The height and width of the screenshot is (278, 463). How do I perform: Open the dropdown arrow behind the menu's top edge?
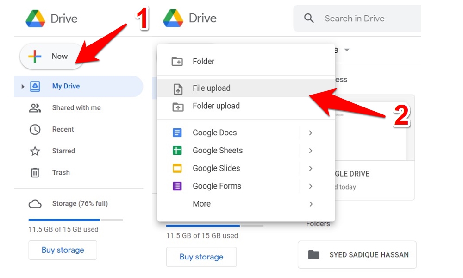347,50
